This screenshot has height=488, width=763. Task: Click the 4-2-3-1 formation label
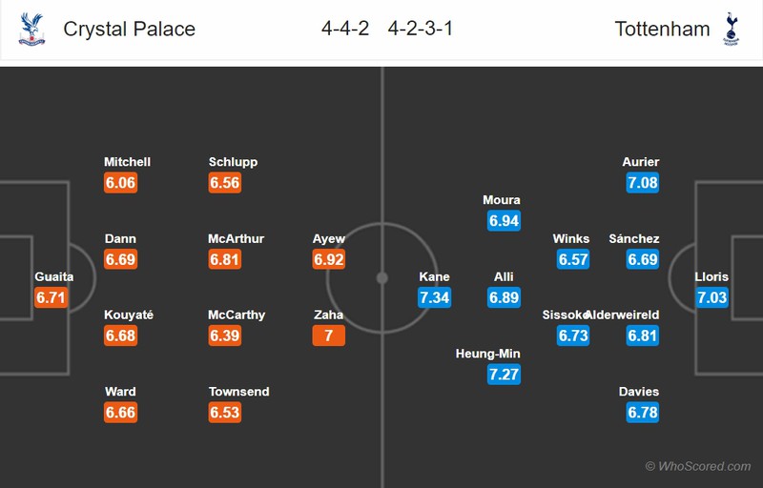(421, 29)
